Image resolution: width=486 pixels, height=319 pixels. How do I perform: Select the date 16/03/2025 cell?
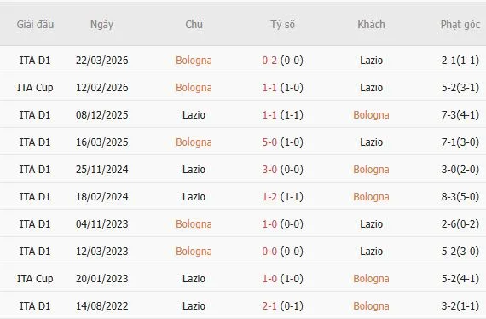coord(102,142)
